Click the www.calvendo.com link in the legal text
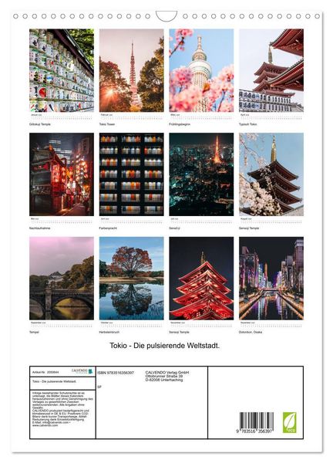 click(x=45, y=425)
